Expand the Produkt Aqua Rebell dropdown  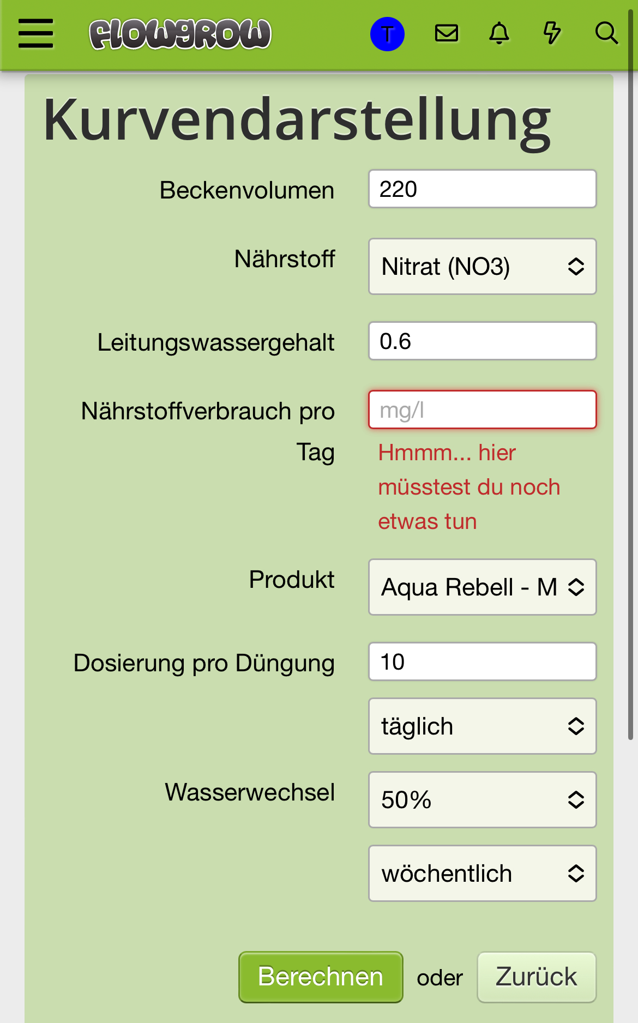[x=483, y=587]
